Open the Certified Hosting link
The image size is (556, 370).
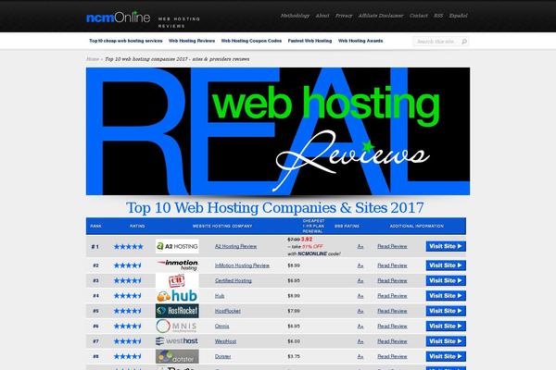pyautogui.click(x=234, y=280)
